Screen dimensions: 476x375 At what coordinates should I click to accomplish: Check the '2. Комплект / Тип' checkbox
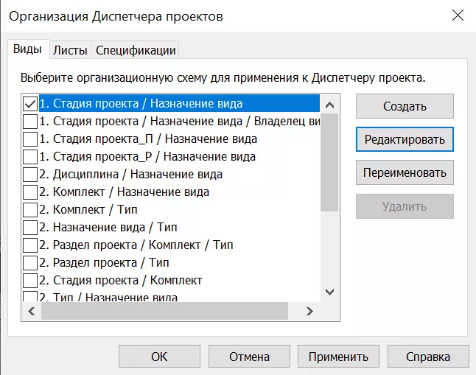(30, 210)
